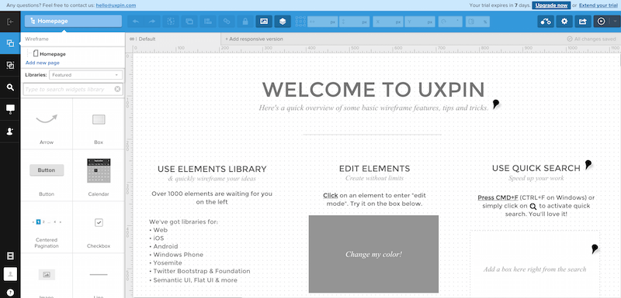Click the exit to dashboard icon
Screen dimensions: 621x298
pyautogui.click(x=10, y=22)
